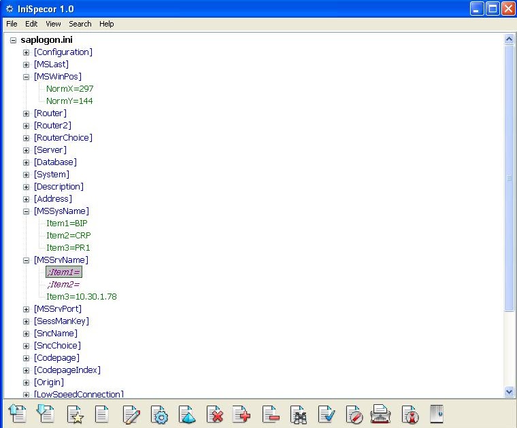The width and height of the screenshot is (517, 428).
Task: Click the document with up arrow icon
Action: pos(18,414)
